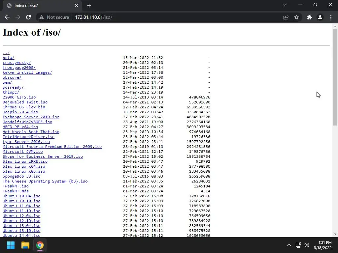Open the oem/ folder link

[7, 82]
